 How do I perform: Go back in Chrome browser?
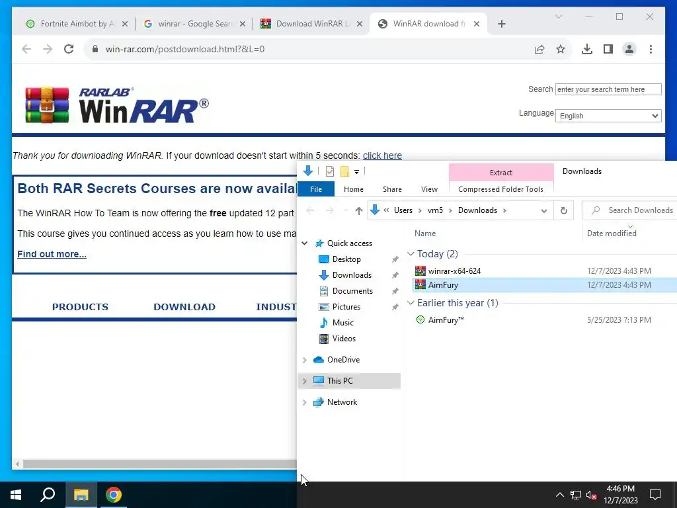(x=26, y=49)
